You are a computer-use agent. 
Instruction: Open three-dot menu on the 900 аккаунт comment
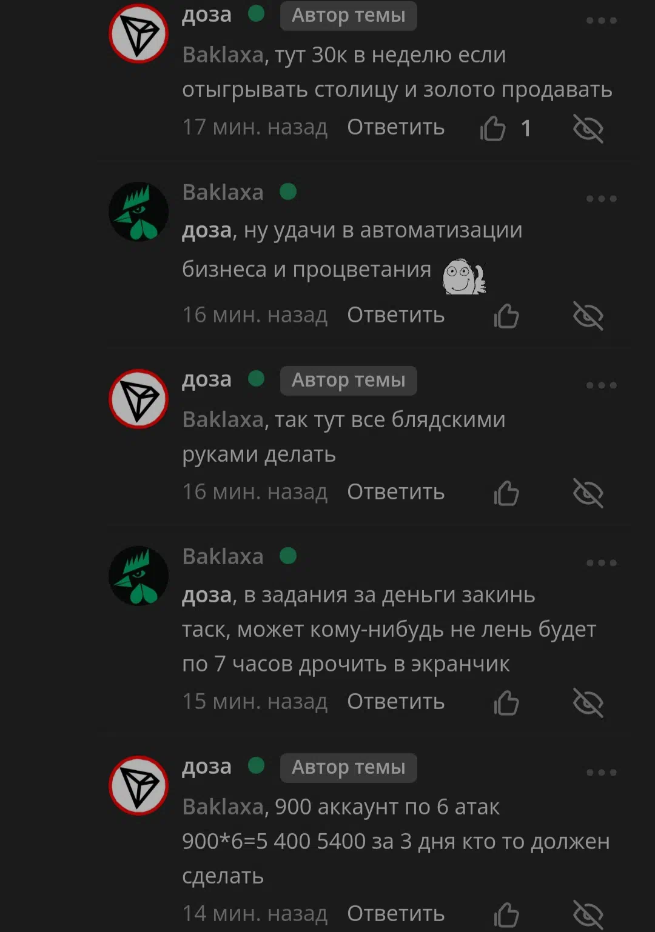pyautogui.click(x=602, y=773)
